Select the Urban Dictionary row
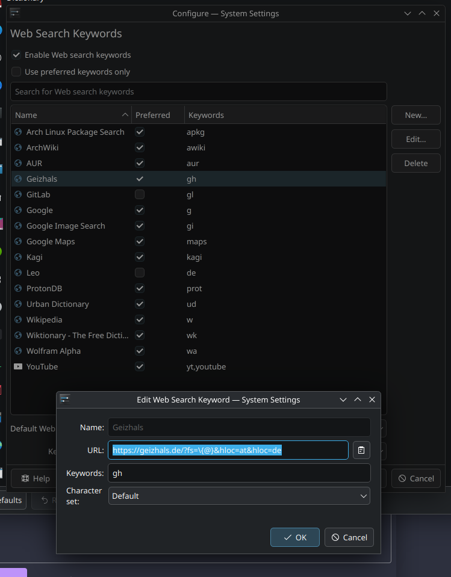This screenshot has width=451, height=577. coord(58,304)
